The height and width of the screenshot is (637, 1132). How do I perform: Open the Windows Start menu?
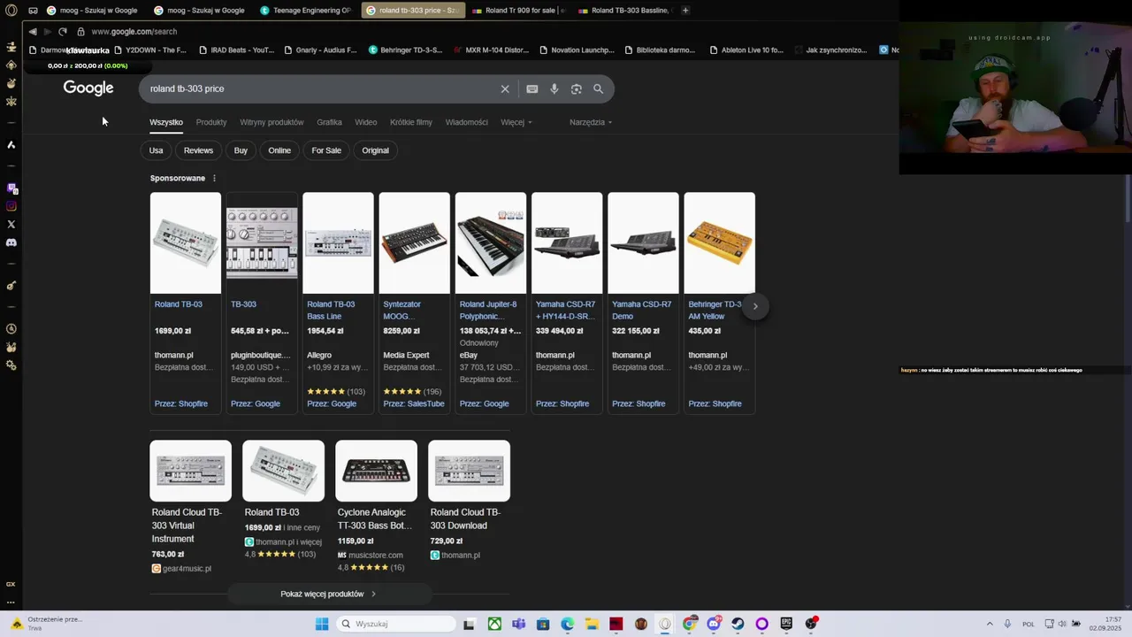tap(322, 624)
